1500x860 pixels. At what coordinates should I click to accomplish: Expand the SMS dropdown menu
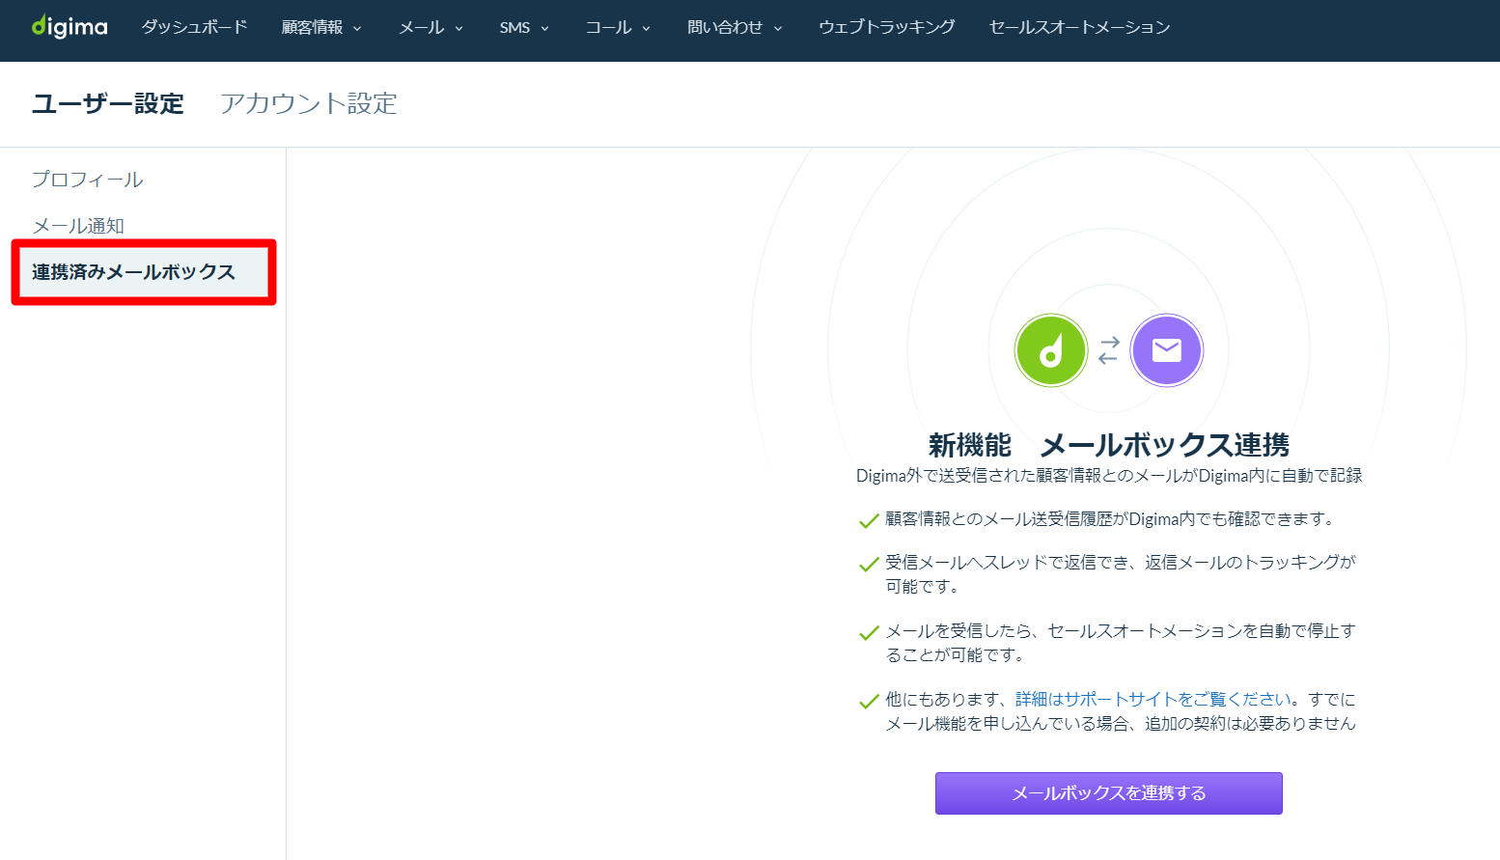point(524,27)
